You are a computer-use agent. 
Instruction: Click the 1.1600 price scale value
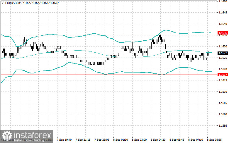223,114
